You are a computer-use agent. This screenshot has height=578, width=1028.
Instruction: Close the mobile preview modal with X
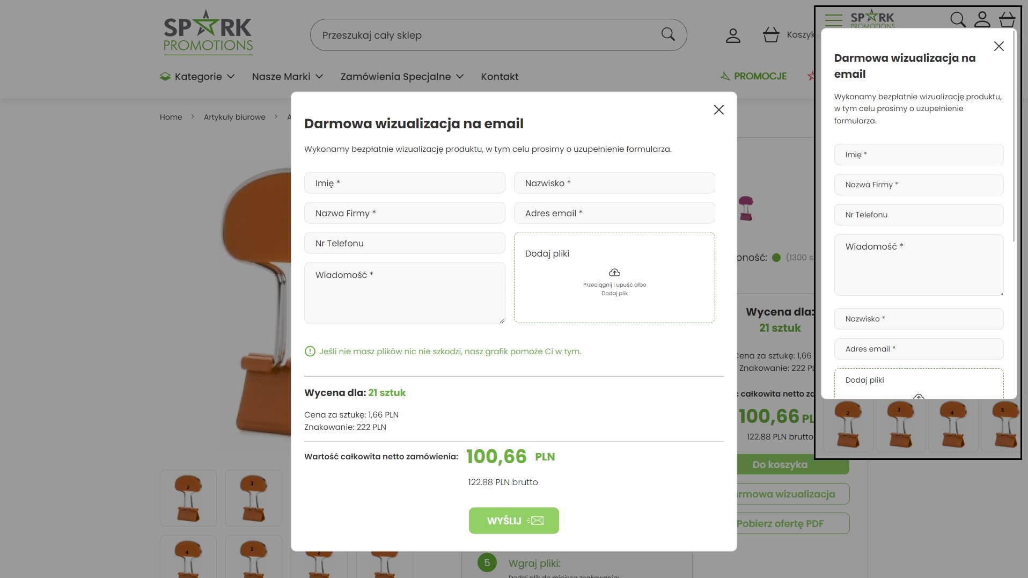click(x=998, y=46)
